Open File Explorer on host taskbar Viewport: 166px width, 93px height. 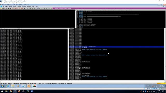[6, 91]
